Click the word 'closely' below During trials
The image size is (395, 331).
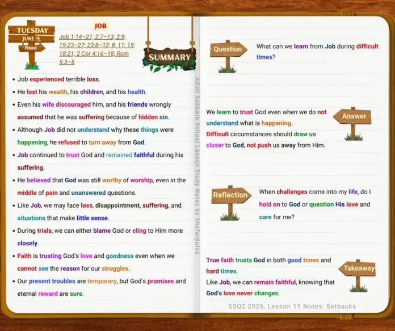tap(27, 243)
